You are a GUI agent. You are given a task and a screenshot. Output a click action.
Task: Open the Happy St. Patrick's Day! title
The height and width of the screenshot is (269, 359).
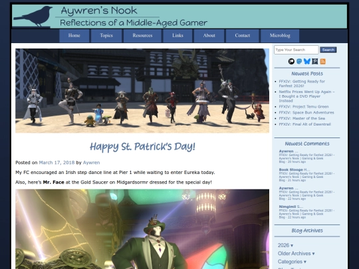(x=142, y=147)
